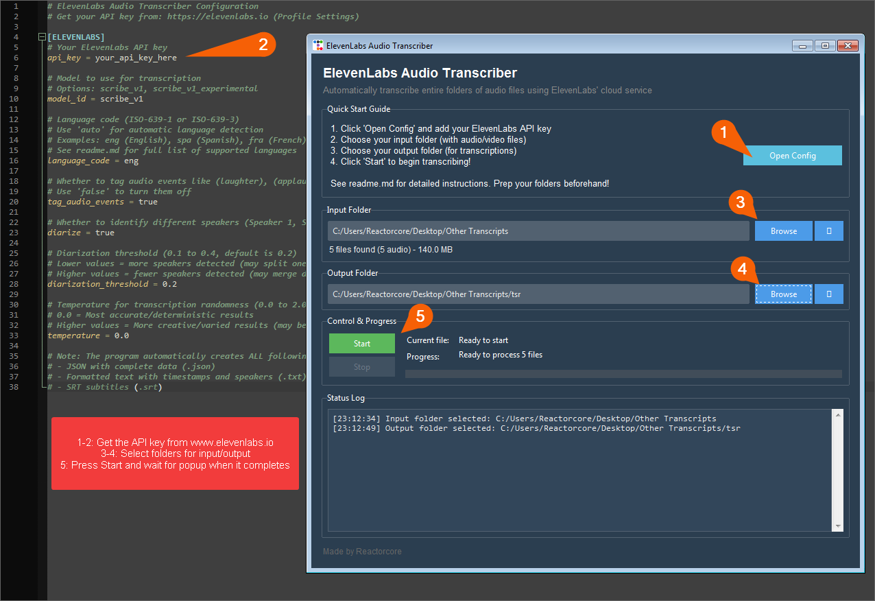
Task: Click the 'See readme.md for detailed instructions' line
Action: [x=470, y=184]
